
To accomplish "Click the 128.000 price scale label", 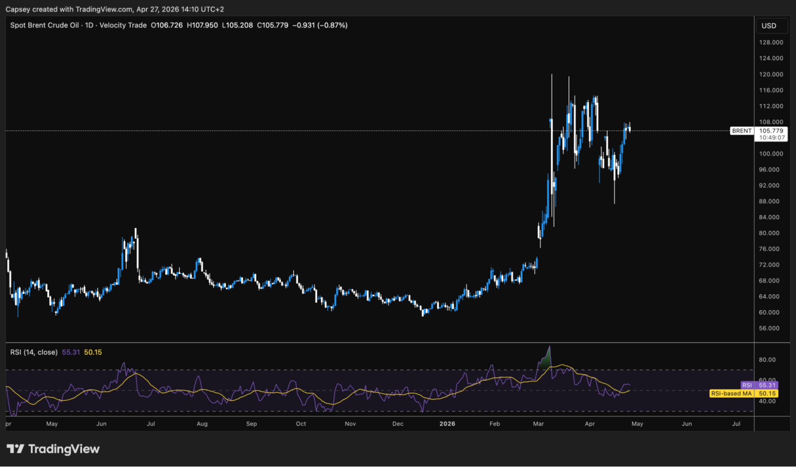I will pyautogui.click(x=771, y=42).
